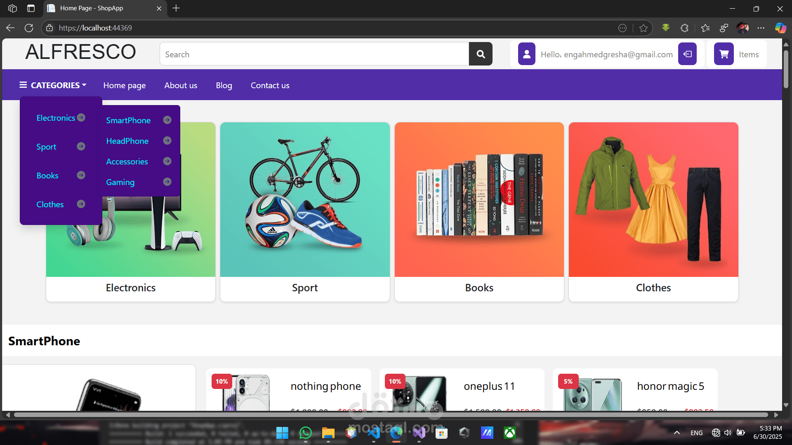Image resolution: width=792 pixels, height=445 pixels.
Task: Click the green download extension icon
Action: [666, 28]
